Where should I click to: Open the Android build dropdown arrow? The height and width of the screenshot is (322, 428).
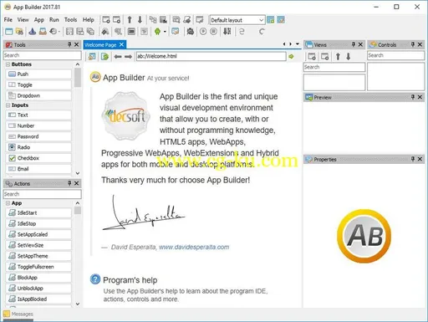(165, 32)
